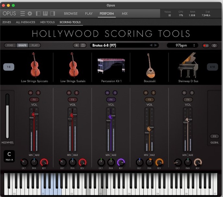223x197 pixels.
Task: Switch to the MIX tab
Action: (124, 14)
